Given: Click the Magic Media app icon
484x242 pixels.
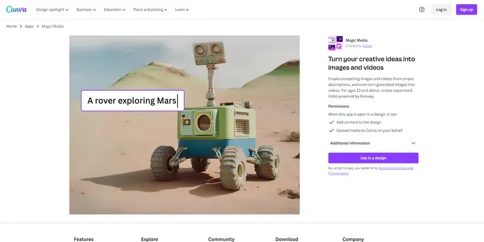Looking at the screenshot, I should pyautogui.click(x=336, y=43).
